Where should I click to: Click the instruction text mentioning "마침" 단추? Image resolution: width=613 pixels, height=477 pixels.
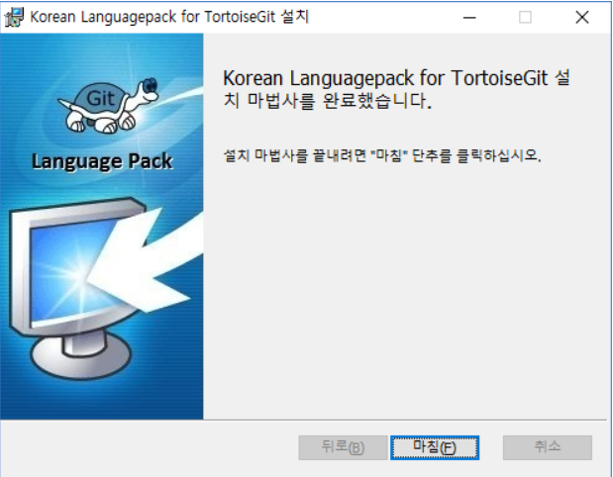[x=382, y=155]
